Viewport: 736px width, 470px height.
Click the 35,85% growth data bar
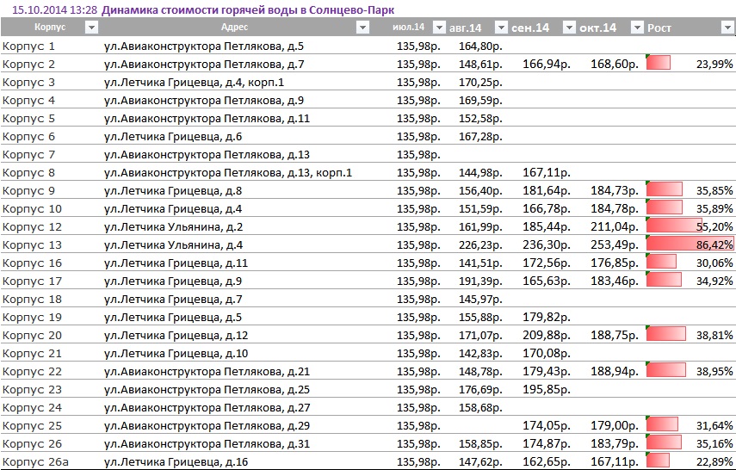(665, 189)
